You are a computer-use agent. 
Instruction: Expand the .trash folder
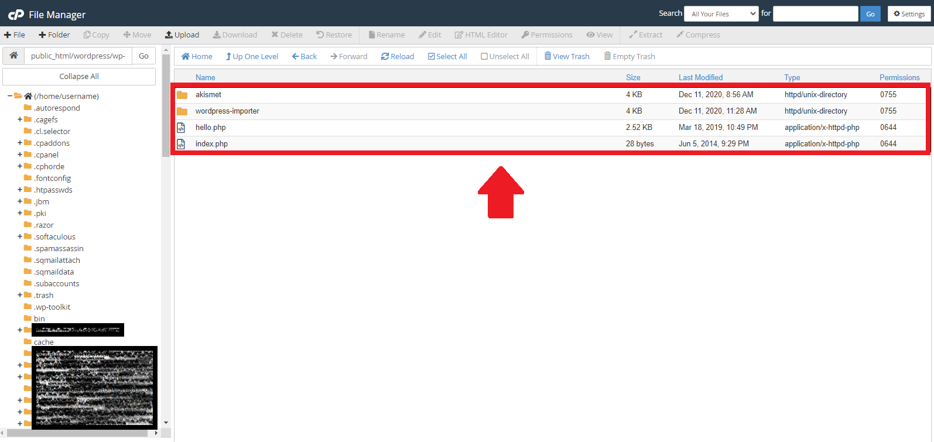20,295
